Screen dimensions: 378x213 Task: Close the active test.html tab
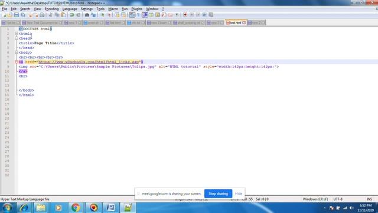point(244,22)
